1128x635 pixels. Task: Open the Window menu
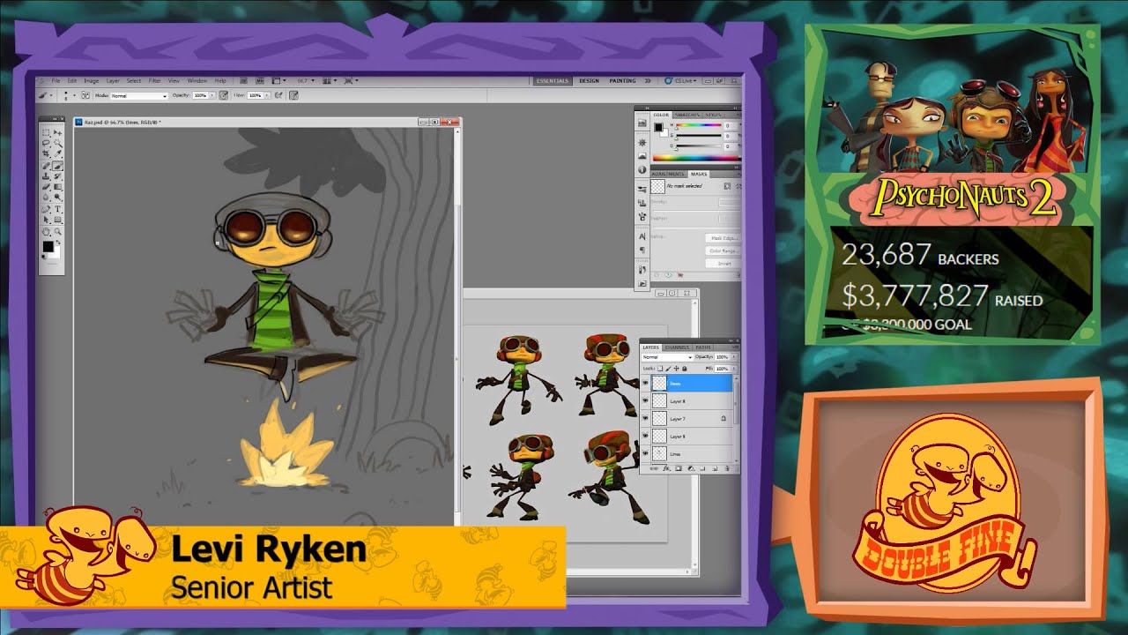tap(197, 80)
